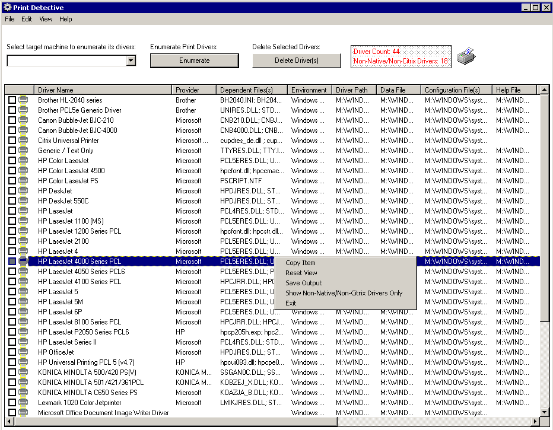
Task: Click the Print Detective gear icon in title bar
Action: click(x=7, y=7)
